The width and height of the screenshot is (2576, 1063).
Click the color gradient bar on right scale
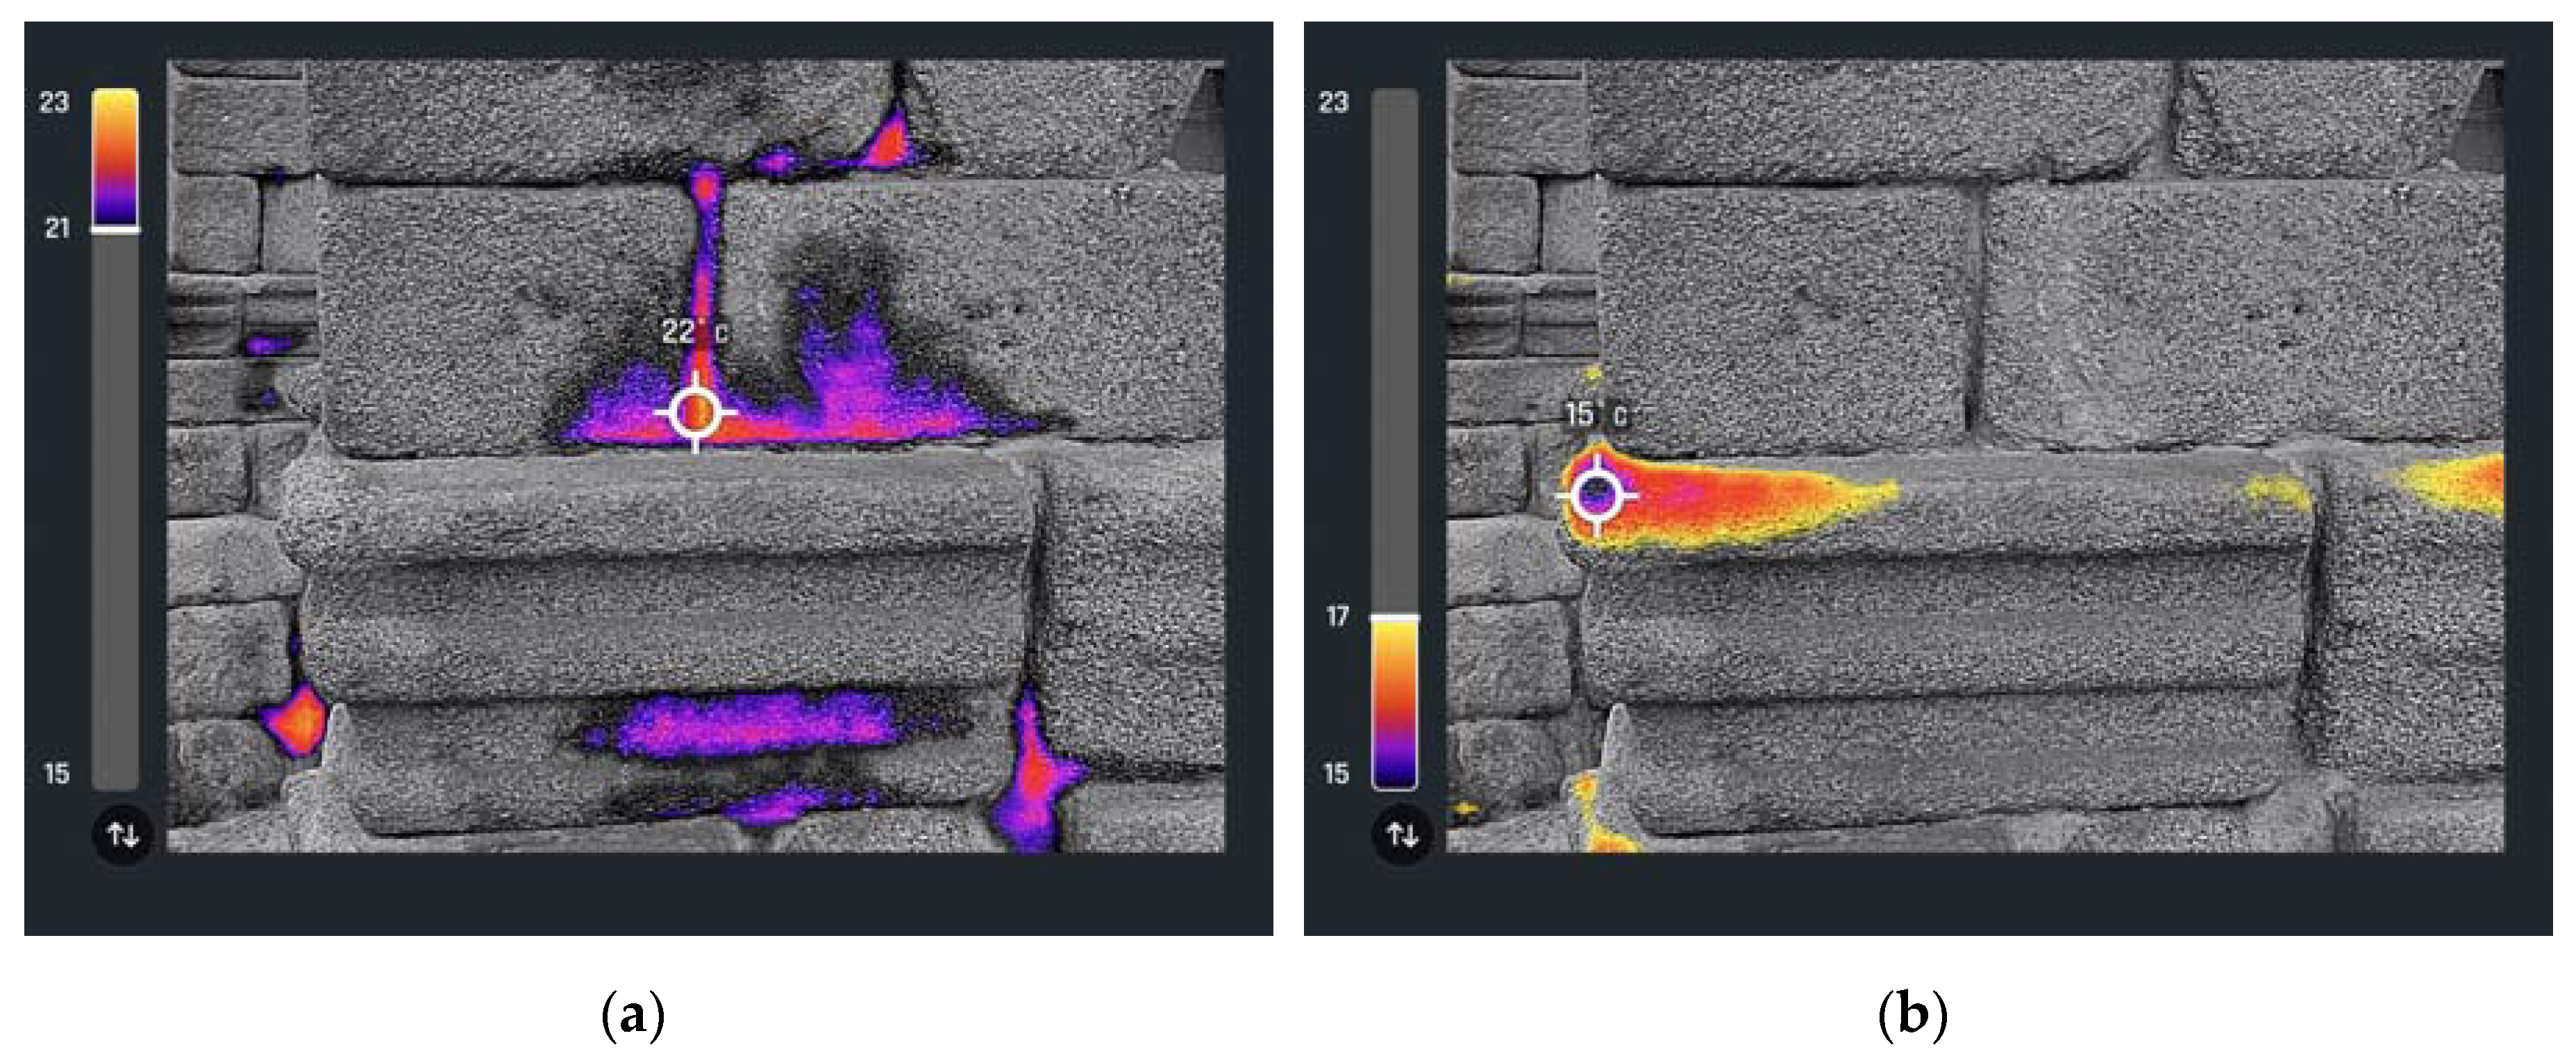[1395, 704]
